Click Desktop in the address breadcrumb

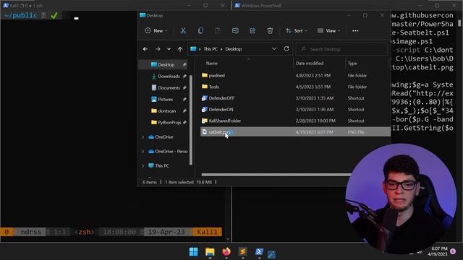[x=233, y=49]
